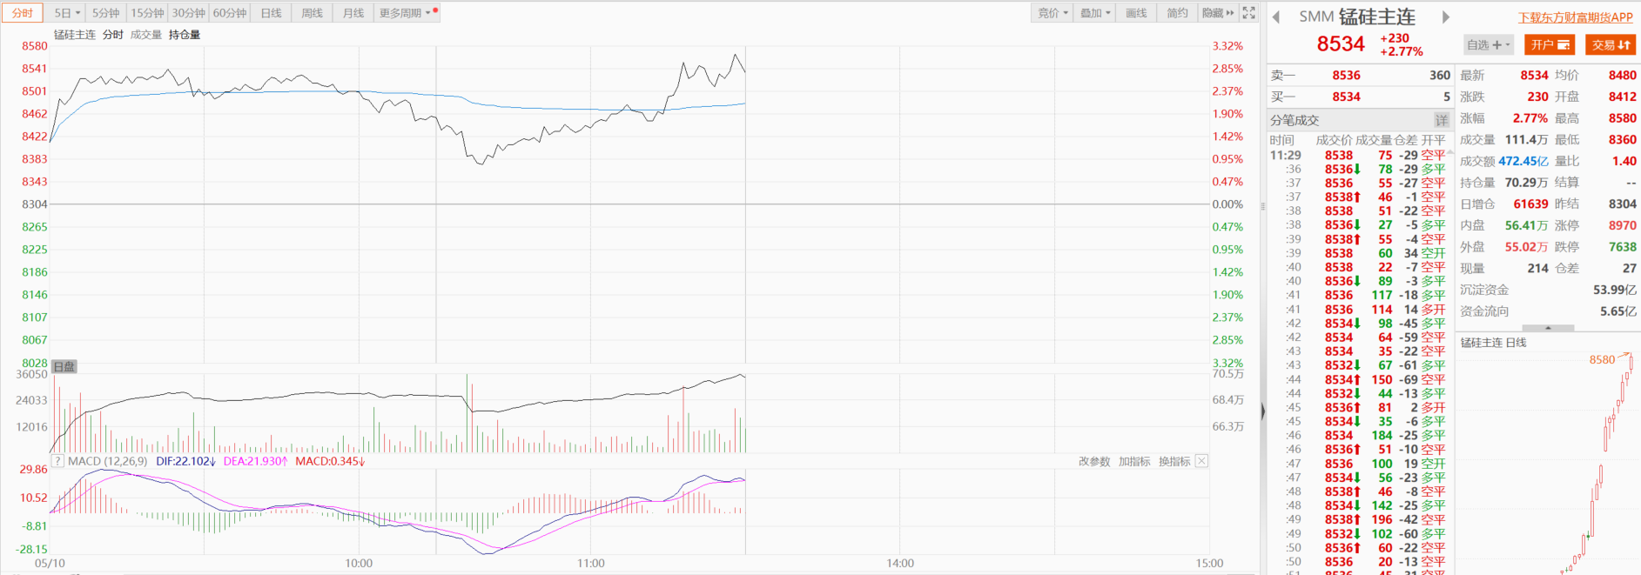Image resolution: width=1641 pixels, height=575 pixels.
Task: Open 下载东方财富期货APP link
Action: tap(1576, 17)
